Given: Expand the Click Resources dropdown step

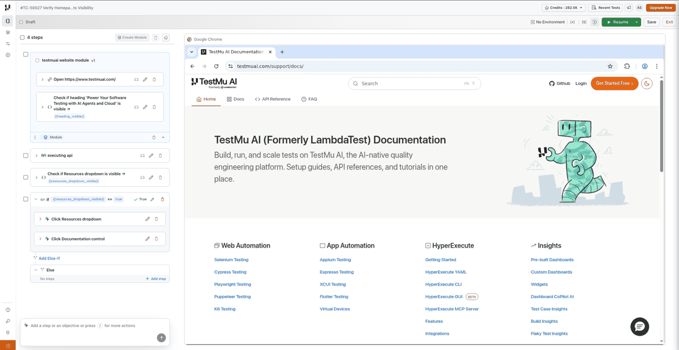Looking at the screenshot, I should click(40, 219).
